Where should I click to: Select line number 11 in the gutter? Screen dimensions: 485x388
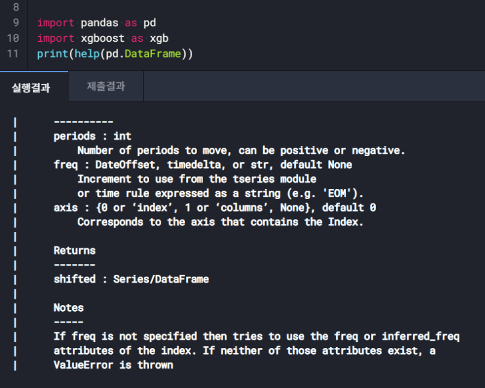click(x=13, y=53)
